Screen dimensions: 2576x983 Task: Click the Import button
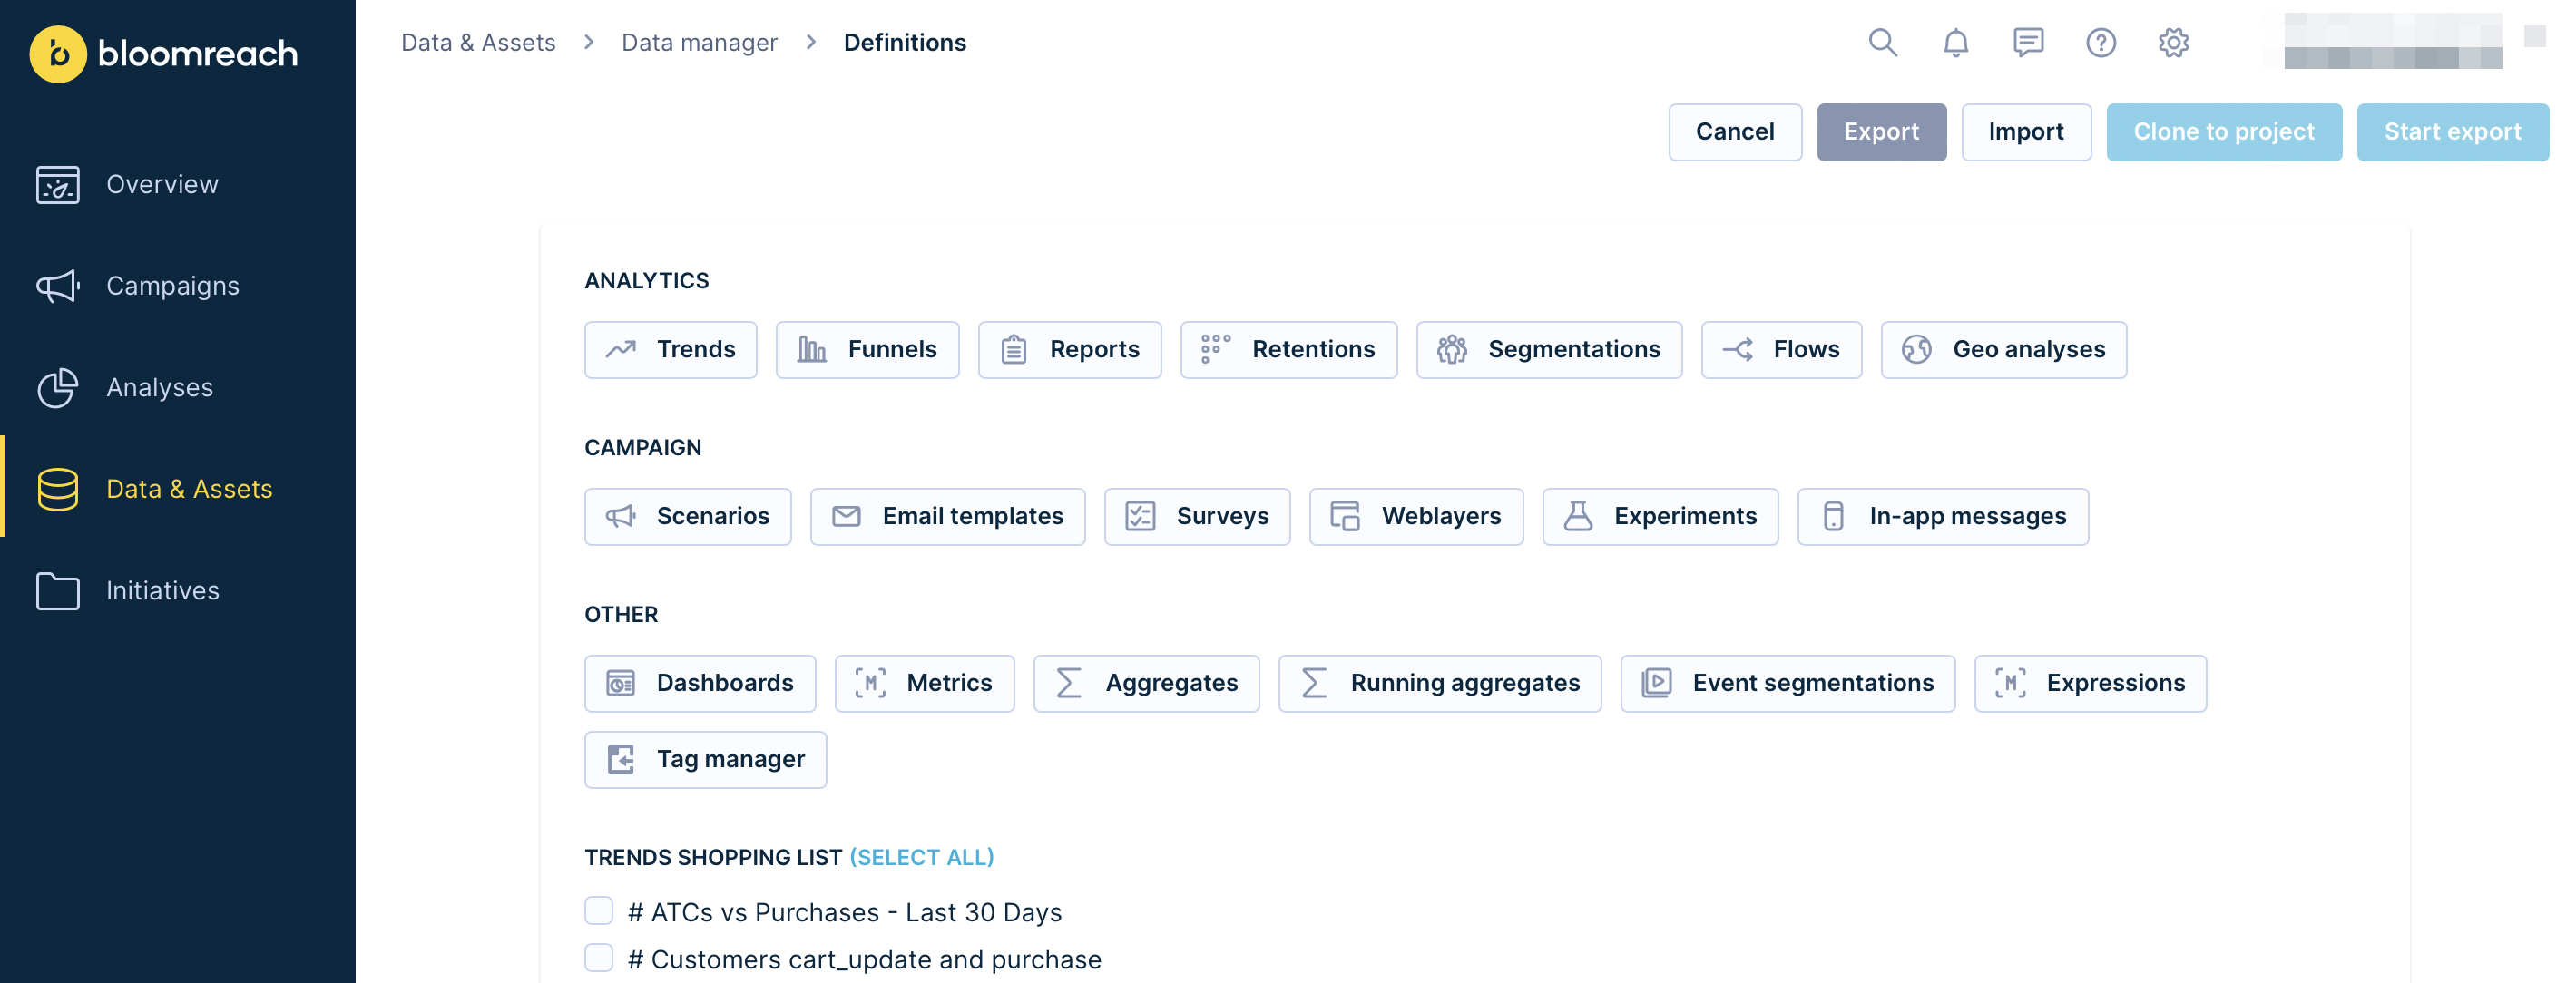click(2025, 131)
